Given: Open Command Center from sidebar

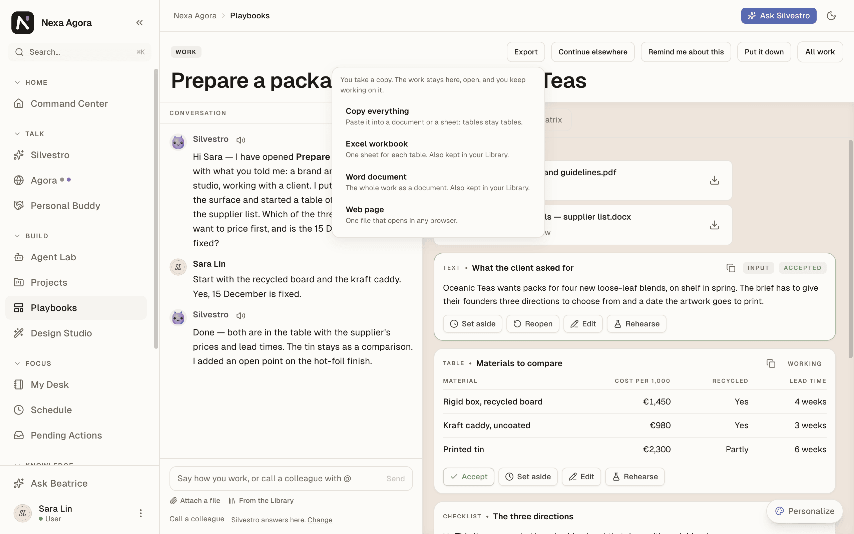Looking at the screenshot, I should [76, 103].
